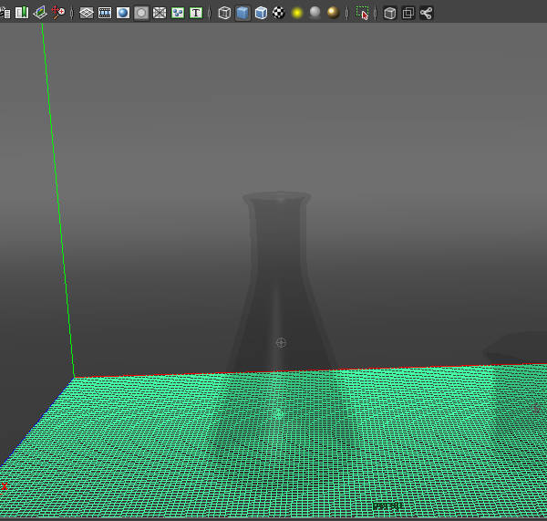Toggle textured display checker sphere
The height and width of the screenshot is (521, 547).
[x=278, y=13]
